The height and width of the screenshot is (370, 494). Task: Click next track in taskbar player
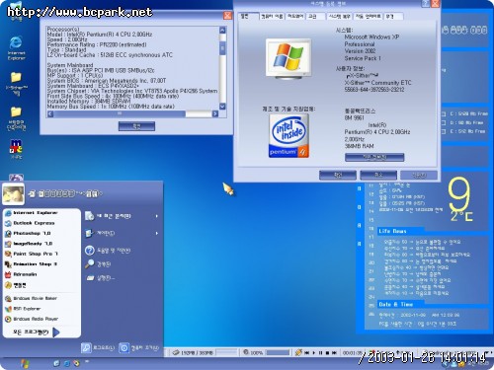tap(334, 352)
